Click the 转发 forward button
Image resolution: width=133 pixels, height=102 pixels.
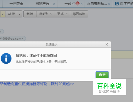pos(11,14)
